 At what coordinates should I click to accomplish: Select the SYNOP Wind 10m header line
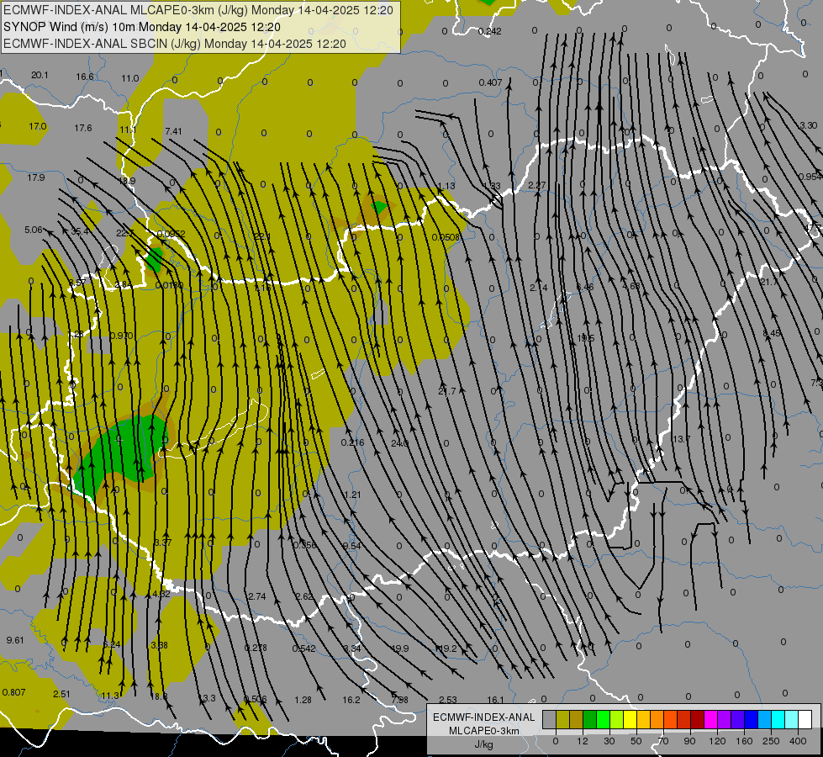click(142, 27)
